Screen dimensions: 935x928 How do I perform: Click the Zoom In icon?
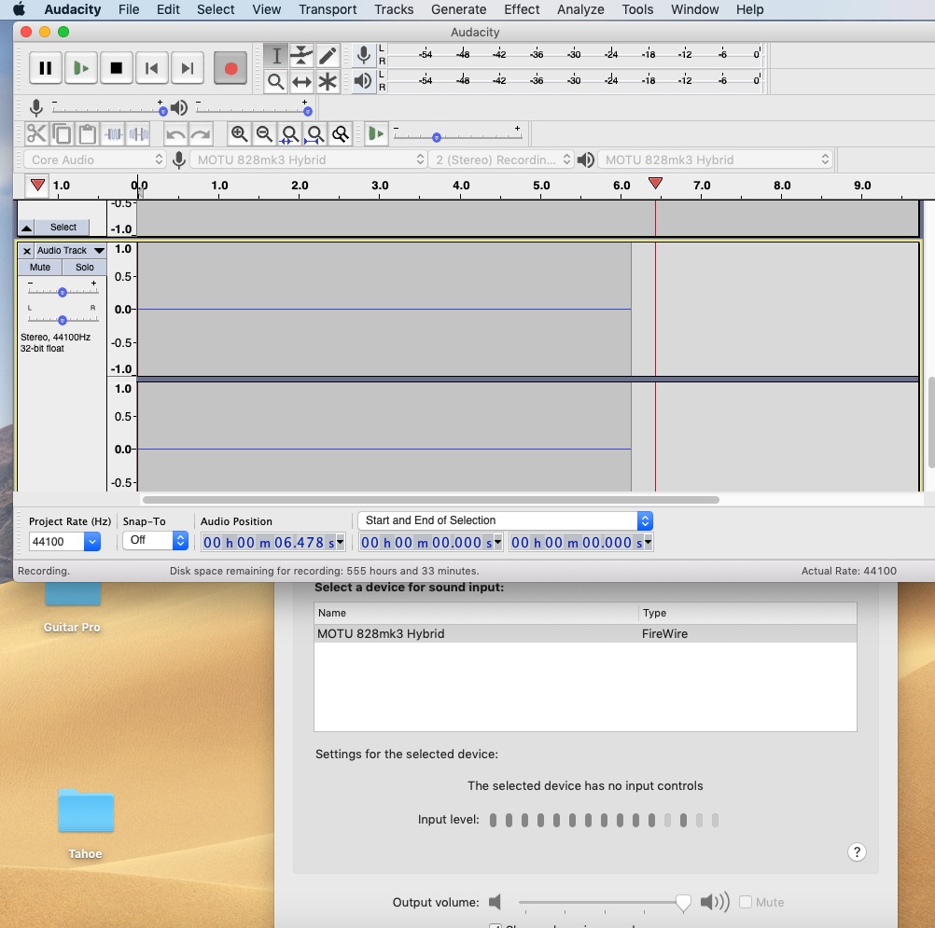[x=239, y=134]
